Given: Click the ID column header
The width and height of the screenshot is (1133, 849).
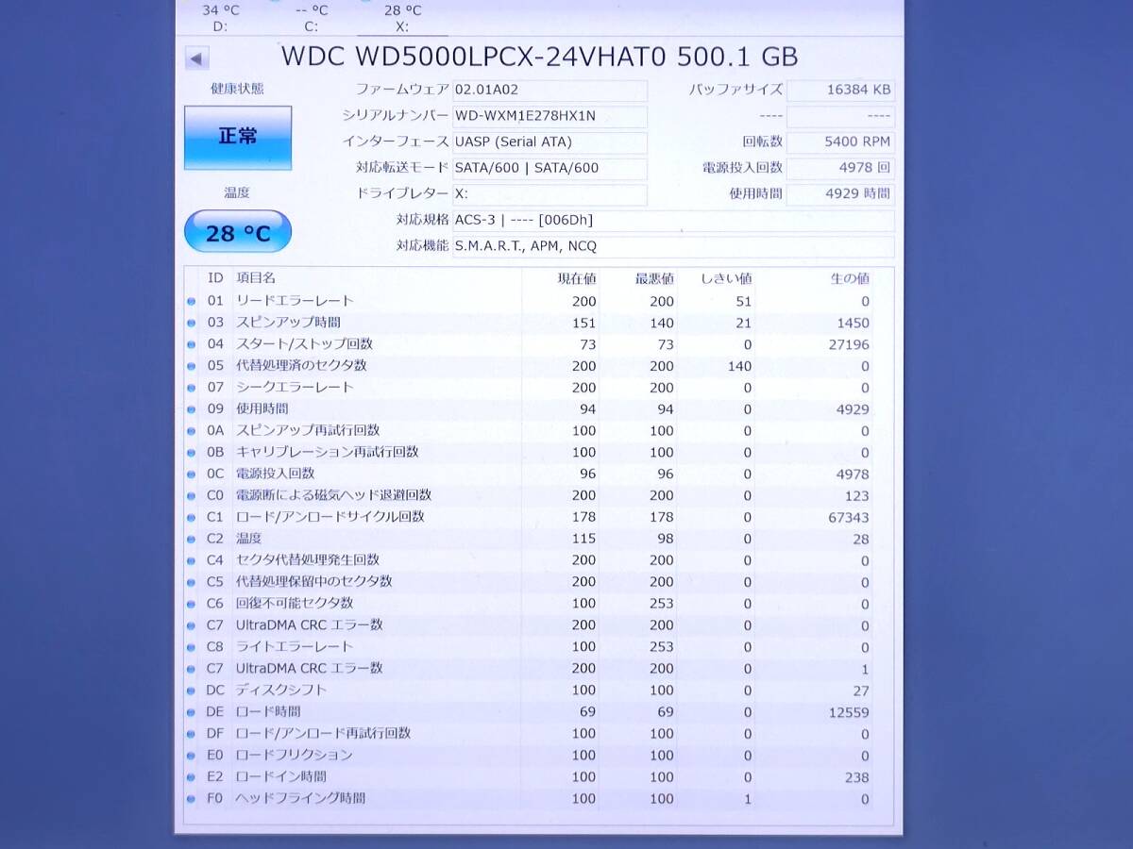Looking at the screenshot, I should (215, 278).
